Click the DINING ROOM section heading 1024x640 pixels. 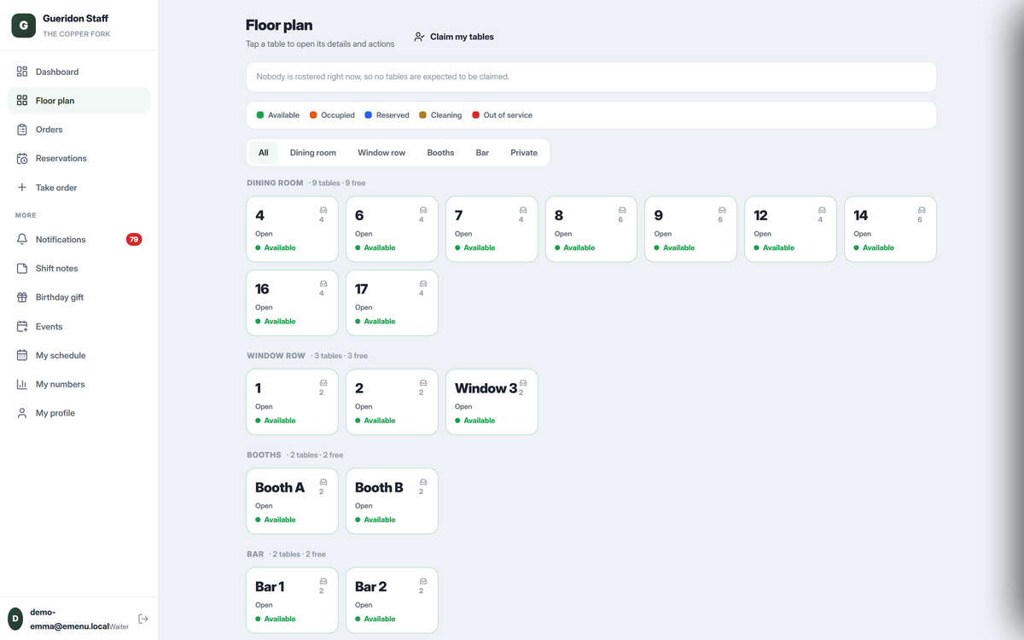pyautogui.click(x=275, y=183)
